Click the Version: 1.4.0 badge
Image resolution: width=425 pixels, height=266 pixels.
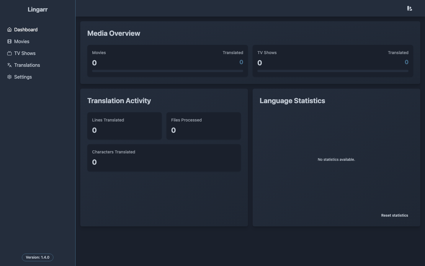37,257
